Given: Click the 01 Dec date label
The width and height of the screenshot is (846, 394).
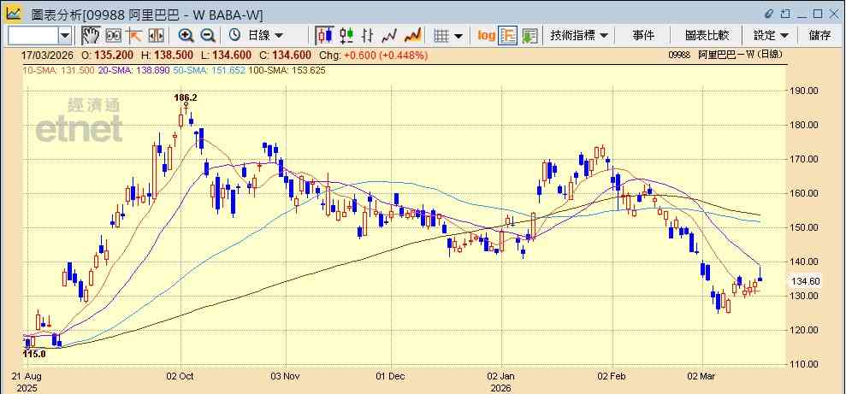Looking at the screenshot, I should 392,376.
